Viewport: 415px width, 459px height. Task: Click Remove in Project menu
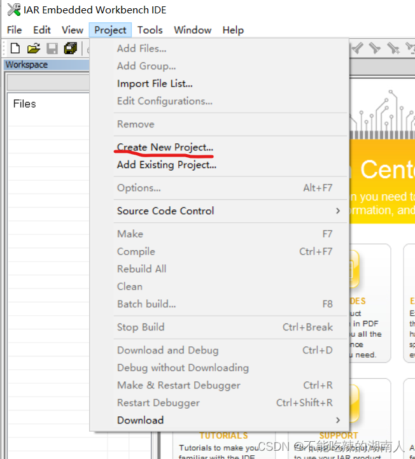click(219, 124)
